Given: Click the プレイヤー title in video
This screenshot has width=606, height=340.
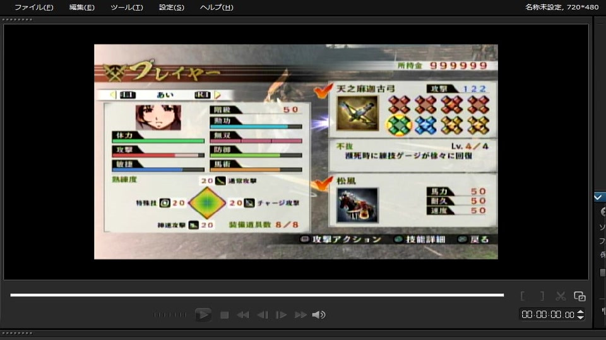Looking at the screenshot, I should 175,71.
